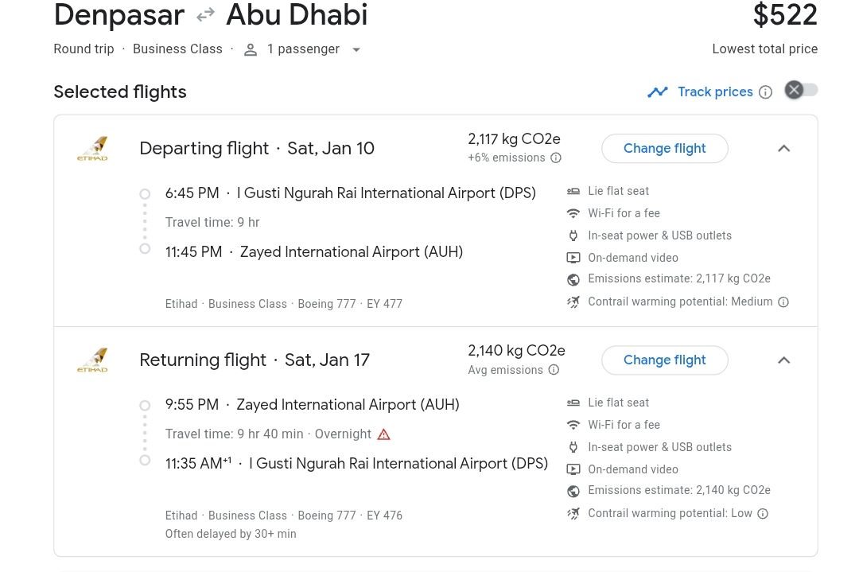Click Change flight for the returning flight
The height and width of the screenshot is (572, 859).
[664, 360]
